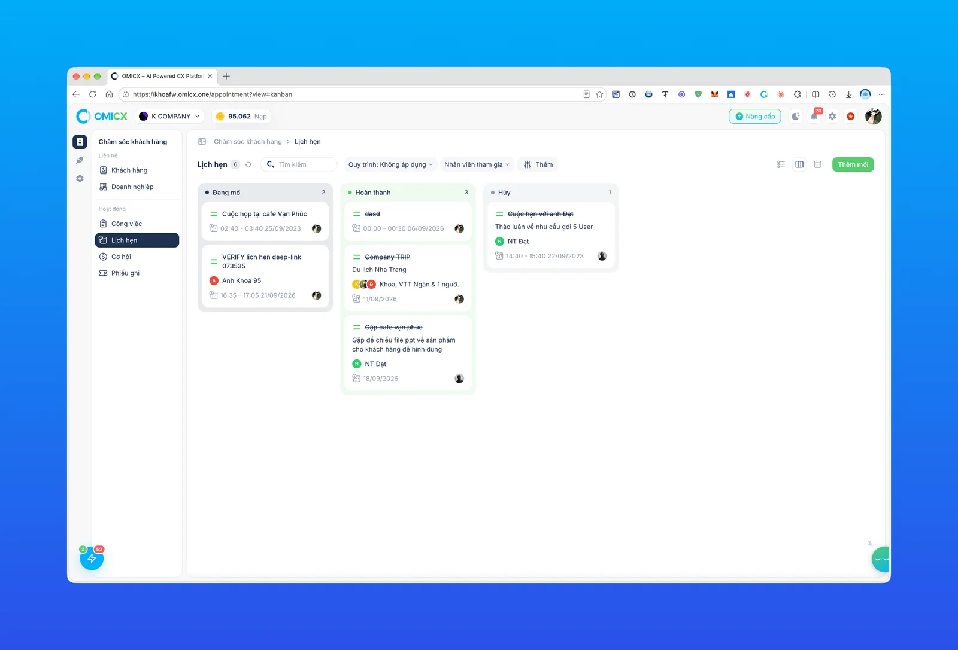Switch to list view layout
This screenshot has width=958, height=650.
click(x=781, y=164)
